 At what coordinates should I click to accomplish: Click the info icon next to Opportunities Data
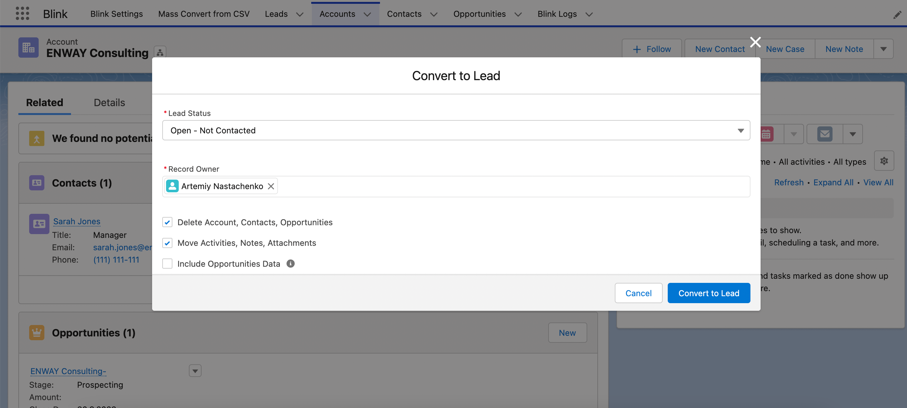coord(290,264)
